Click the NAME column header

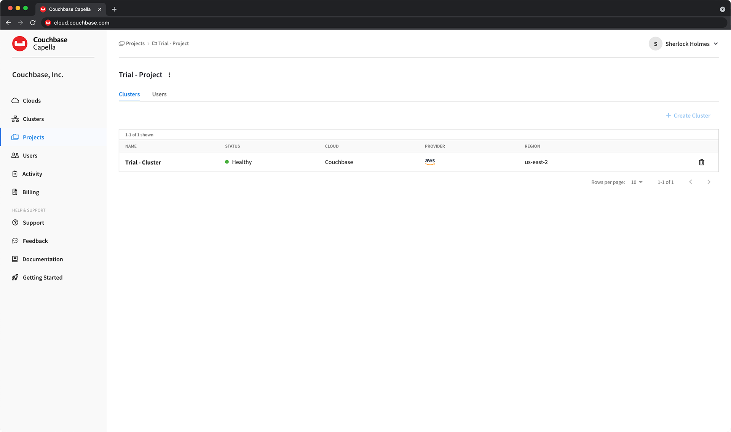(x=131, y=146)
